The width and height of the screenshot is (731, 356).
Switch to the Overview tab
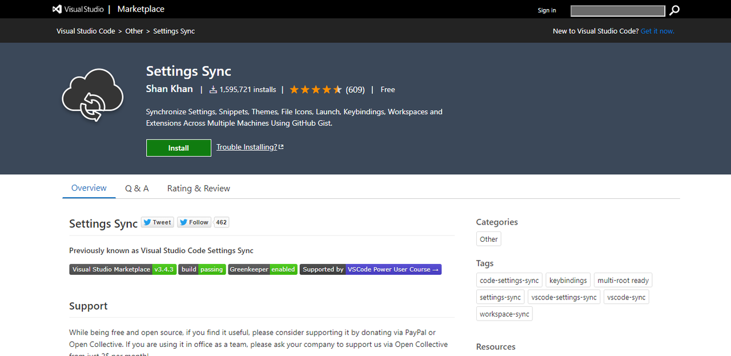(x=89, y=188)
